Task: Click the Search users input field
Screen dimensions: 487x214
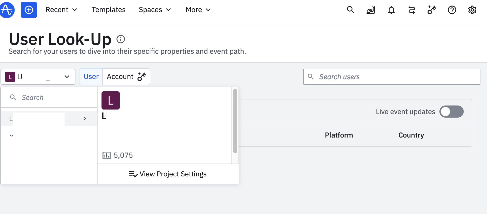Action: click(x=395, y=77)
